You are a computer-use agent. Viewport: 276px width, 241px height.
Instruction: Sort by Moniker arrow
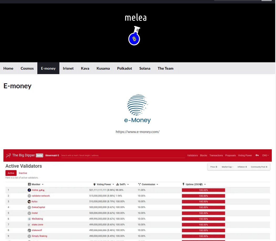43,184
